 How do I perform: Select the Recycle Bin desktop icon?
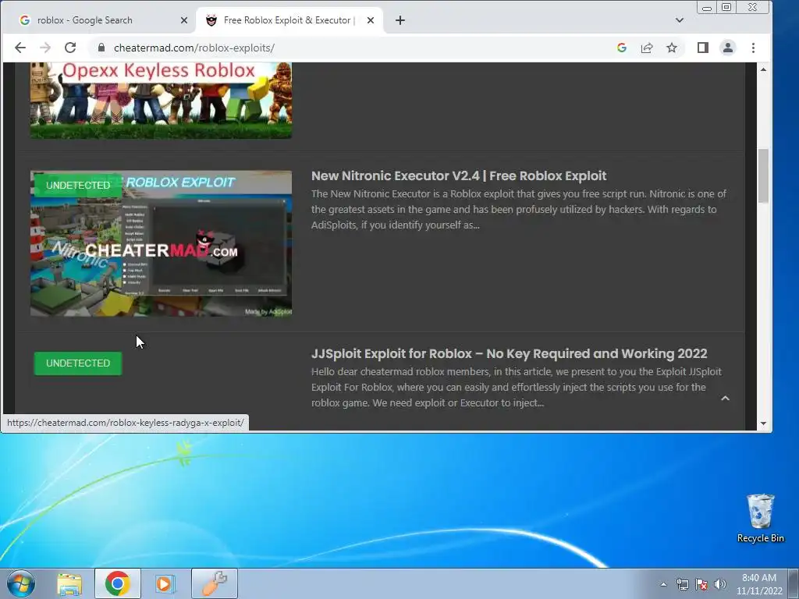point(760,519)
